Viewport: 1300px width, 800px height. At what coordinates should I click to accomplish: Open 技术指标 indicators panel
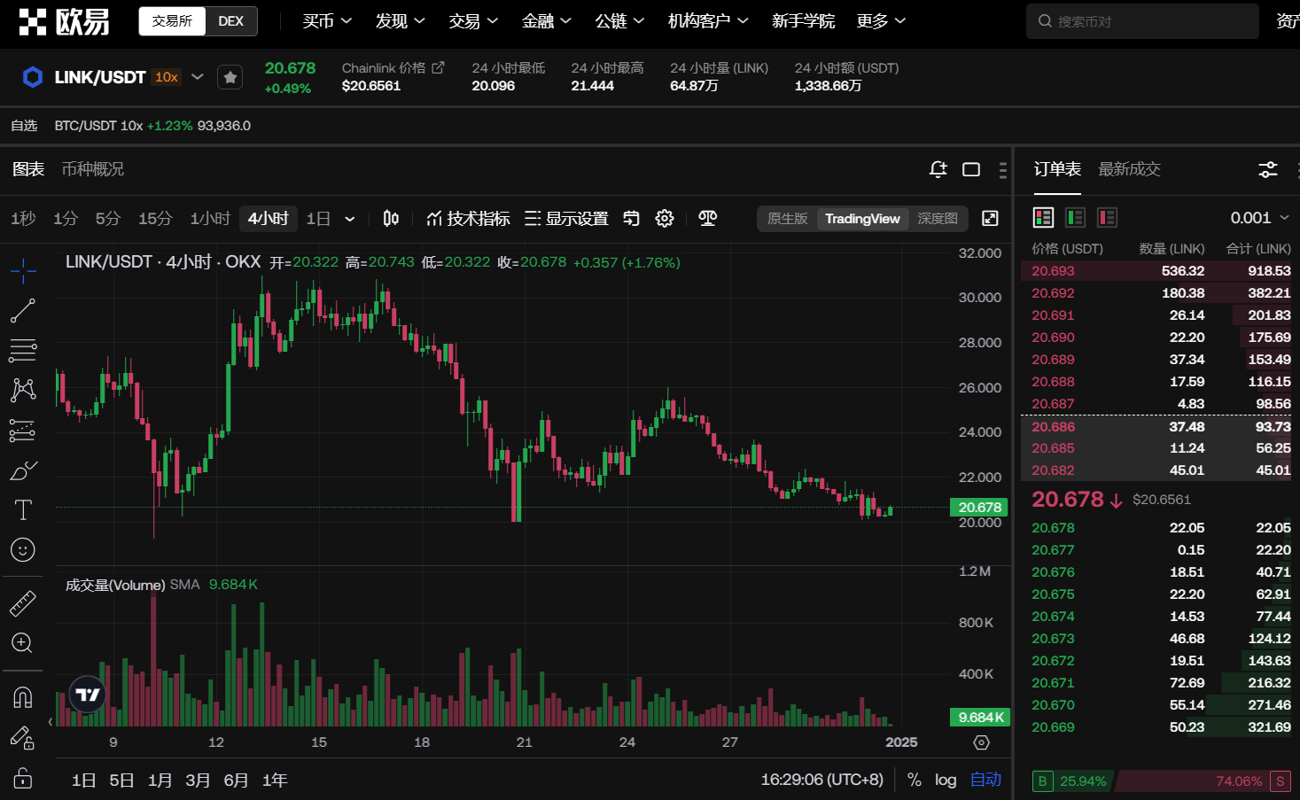pyautogui.click(x=468, y=219)
